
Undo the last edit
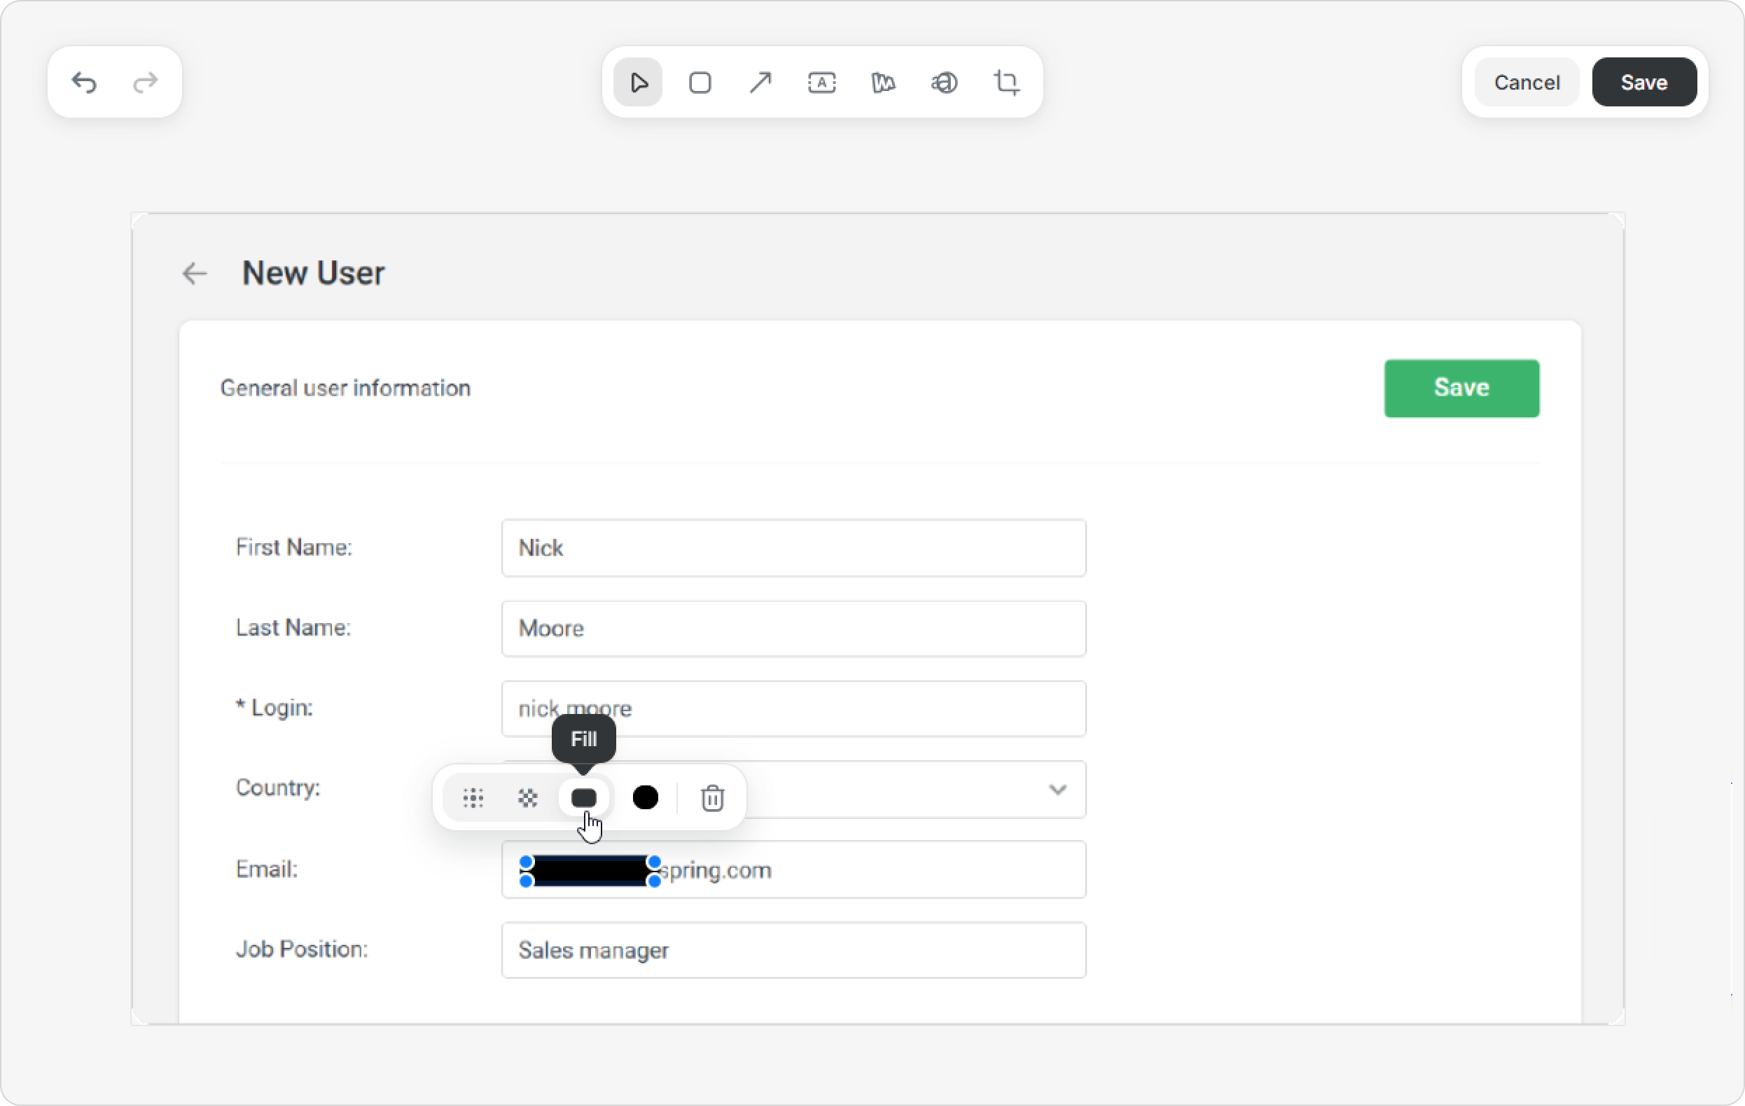click(x=84, y=83)
